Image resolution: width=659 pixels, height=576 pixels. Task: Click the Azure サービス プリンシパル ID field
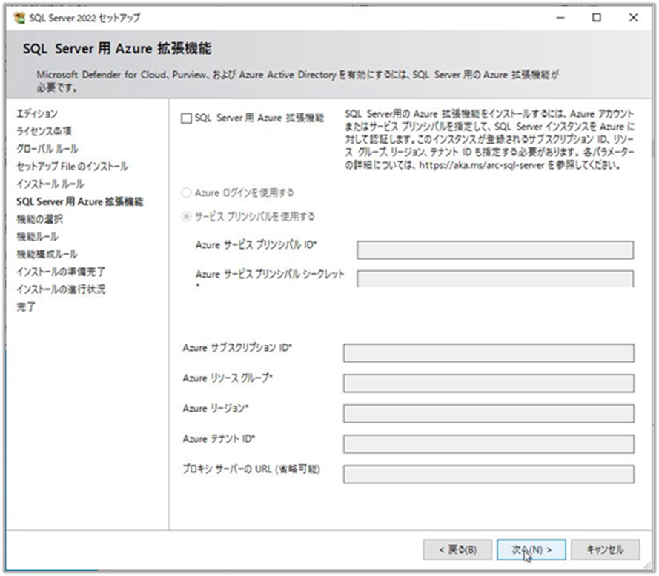[x=495, y=250]
